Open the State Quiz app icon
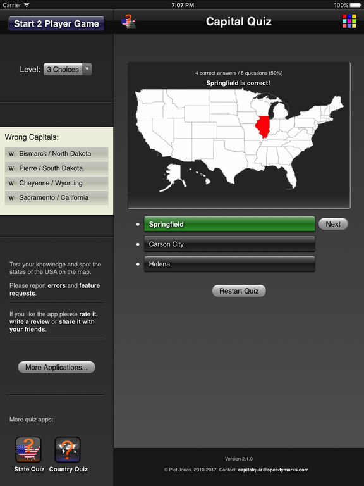Image resolution: width=364 pixels, height=486 pixels. pyautogui.click(x=28, y=449)
